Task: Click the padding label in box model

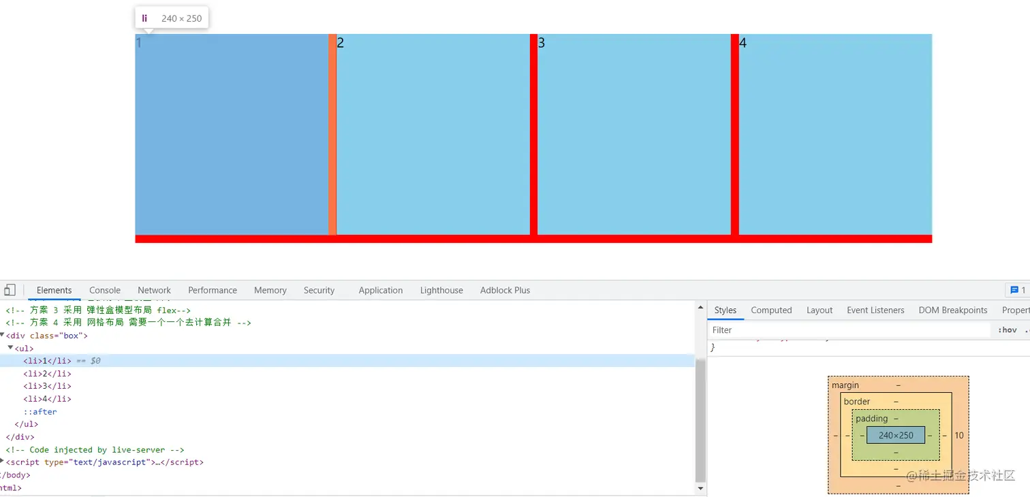Action: click(x=872, y=419)
